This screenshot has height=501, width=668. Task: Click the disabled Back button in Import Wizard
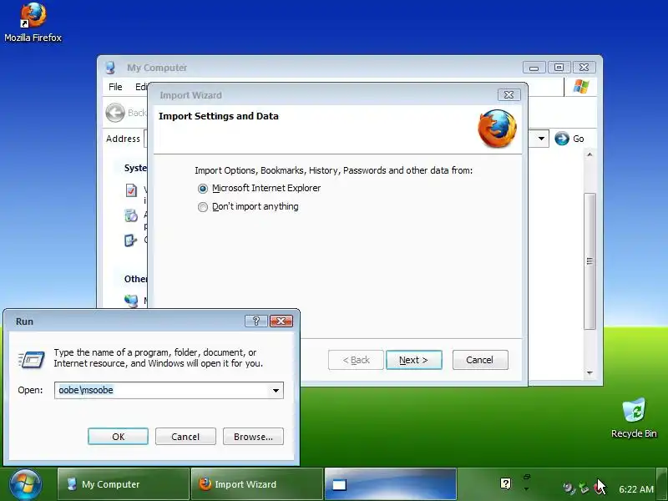point(357,360)
